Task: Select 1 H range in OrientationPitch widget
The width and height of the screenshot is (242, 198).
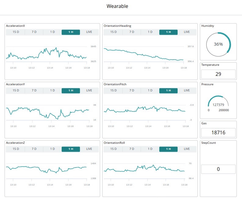Action: coord(168,90)
